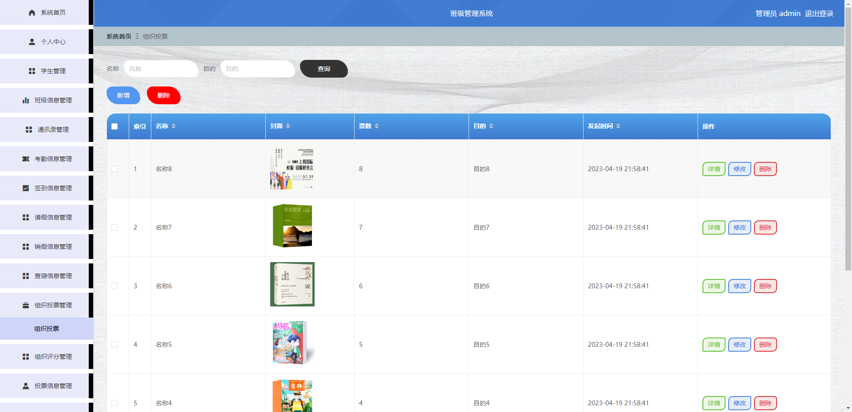Viewport: 852px width, 412px height.
Task: Click the ticket icon beside 考勤信息管理
Action: coord(26,159)
